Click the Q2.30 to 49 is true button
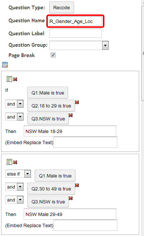 [51, 189]
